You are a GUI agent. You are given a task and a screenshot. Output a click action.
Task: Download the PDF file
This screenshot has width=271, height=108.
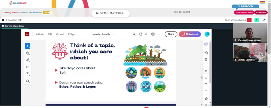(147, 34)
